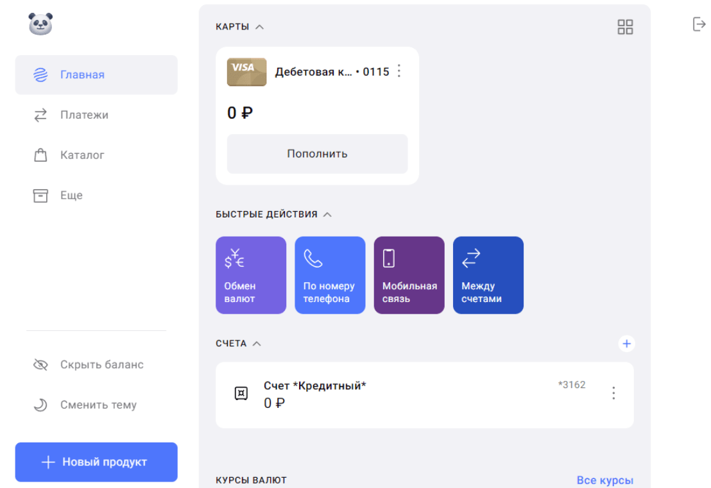The height and width of the screenshot is (488, 711).
Task: Open Каталог in the sidebar
Action: [x=82, y=155]
